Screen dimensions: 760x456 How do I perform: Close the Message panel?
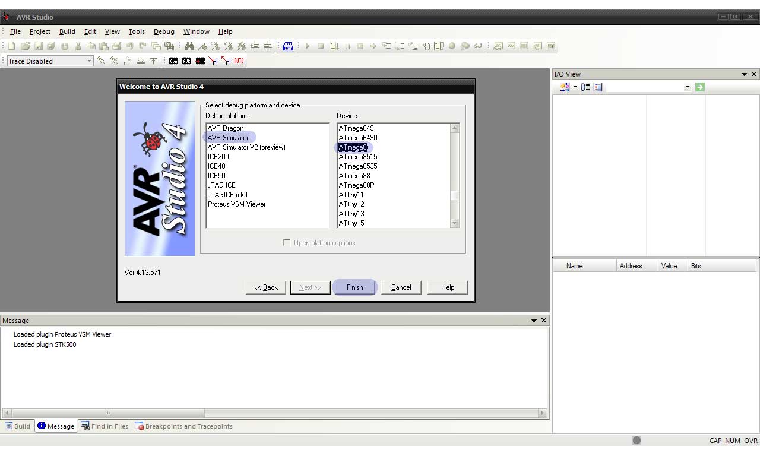tap(544, 321)
